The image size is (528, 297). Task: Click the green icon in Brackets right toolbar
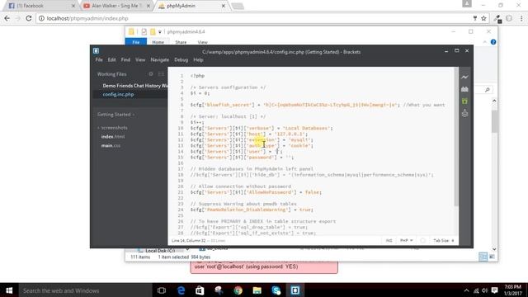point(464,101)
